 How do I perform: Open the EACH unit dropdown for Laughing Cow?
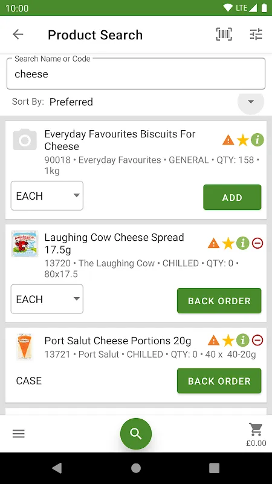point(47,299)
